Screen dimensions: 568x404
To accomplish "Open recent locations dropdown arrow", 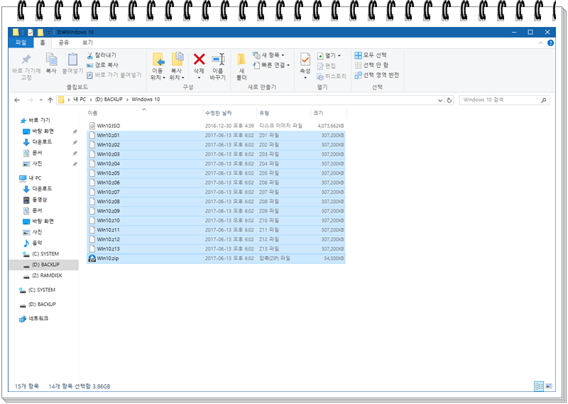I will click(x=41, y=100).
